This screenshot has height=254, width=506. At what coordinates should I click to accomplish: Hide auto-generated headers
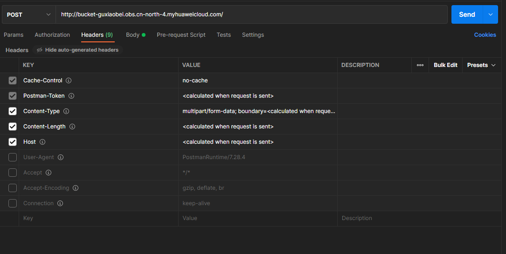(x=77, y=50)
